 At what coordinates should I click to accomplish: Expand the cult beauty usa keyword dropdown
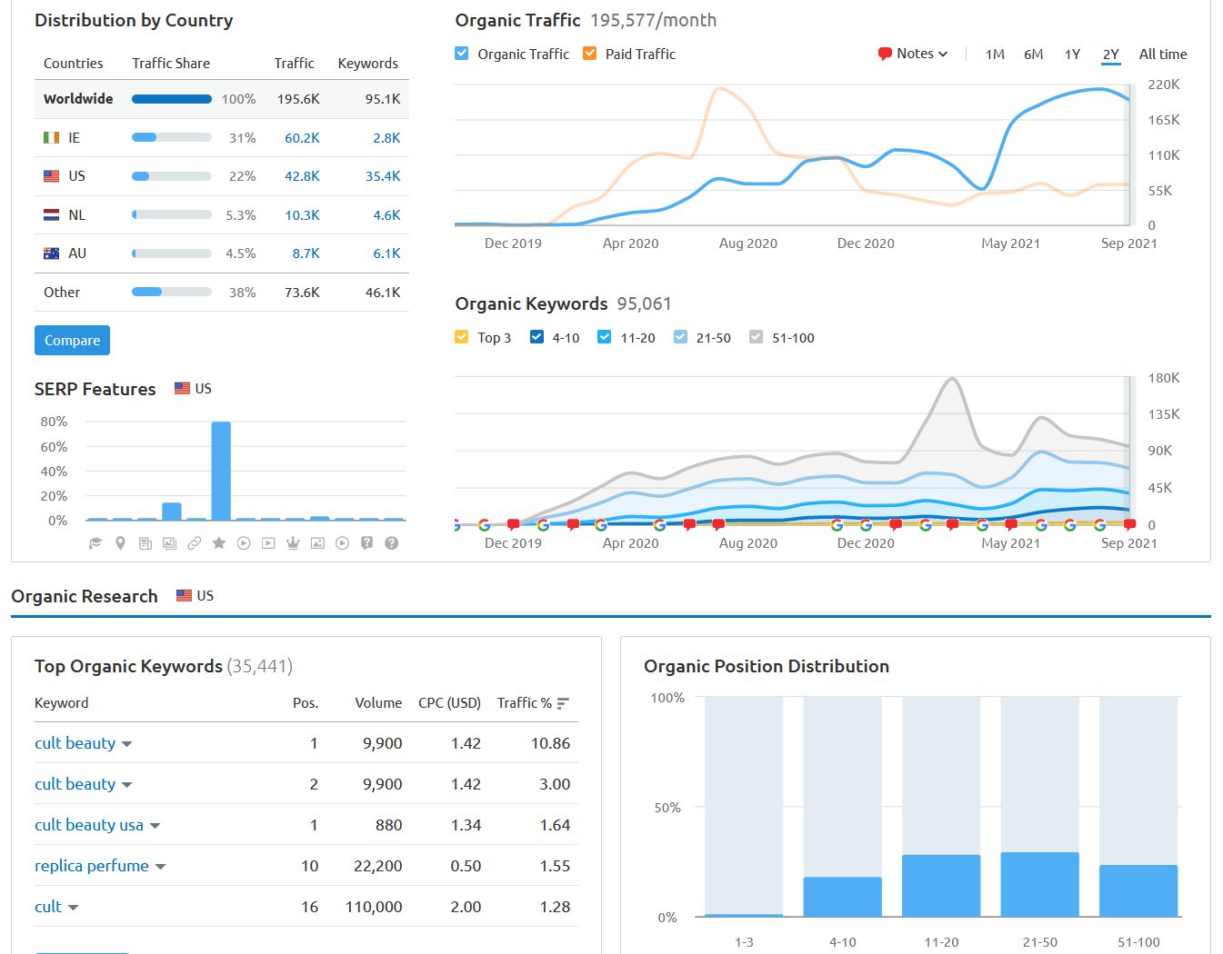(x=155, y=826)
